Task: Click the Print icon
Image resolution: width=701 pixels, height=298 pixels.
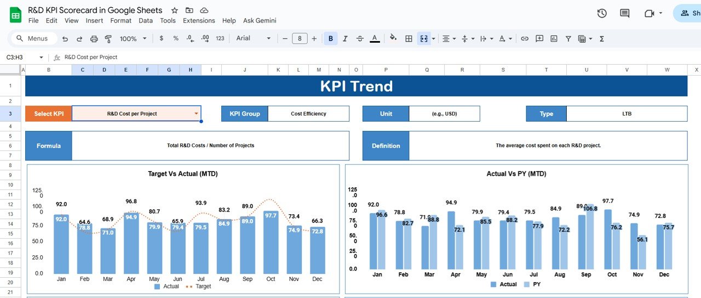Action: [x=94, y=39]
